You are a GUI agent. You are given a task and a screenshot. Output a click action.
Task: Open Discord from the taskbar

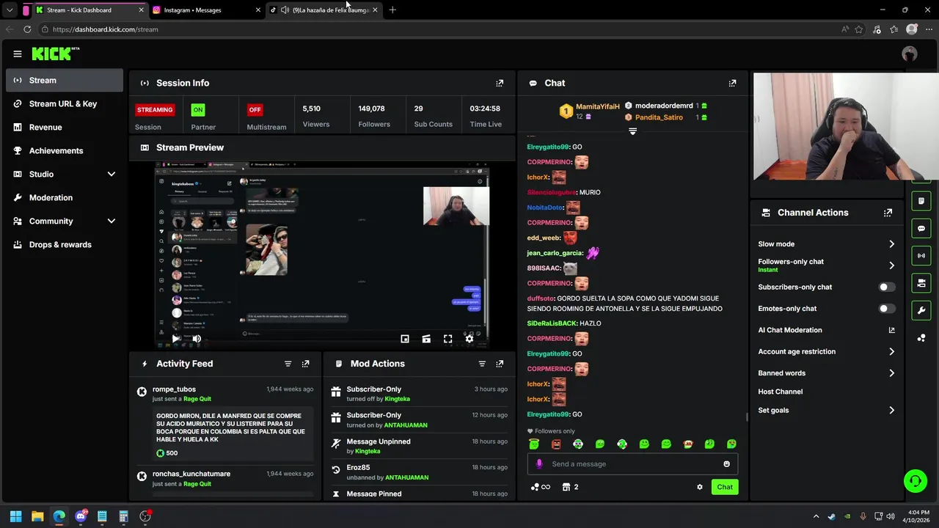(81, 516)
